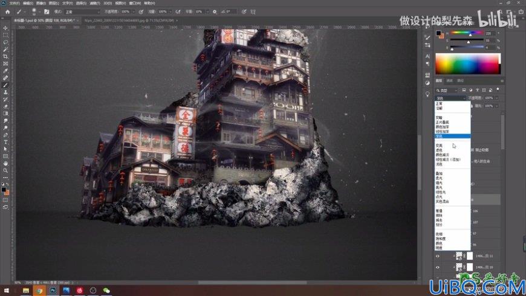Open layer opacity slider arrow
Screen dimensions: 526x296
[496, 98]
